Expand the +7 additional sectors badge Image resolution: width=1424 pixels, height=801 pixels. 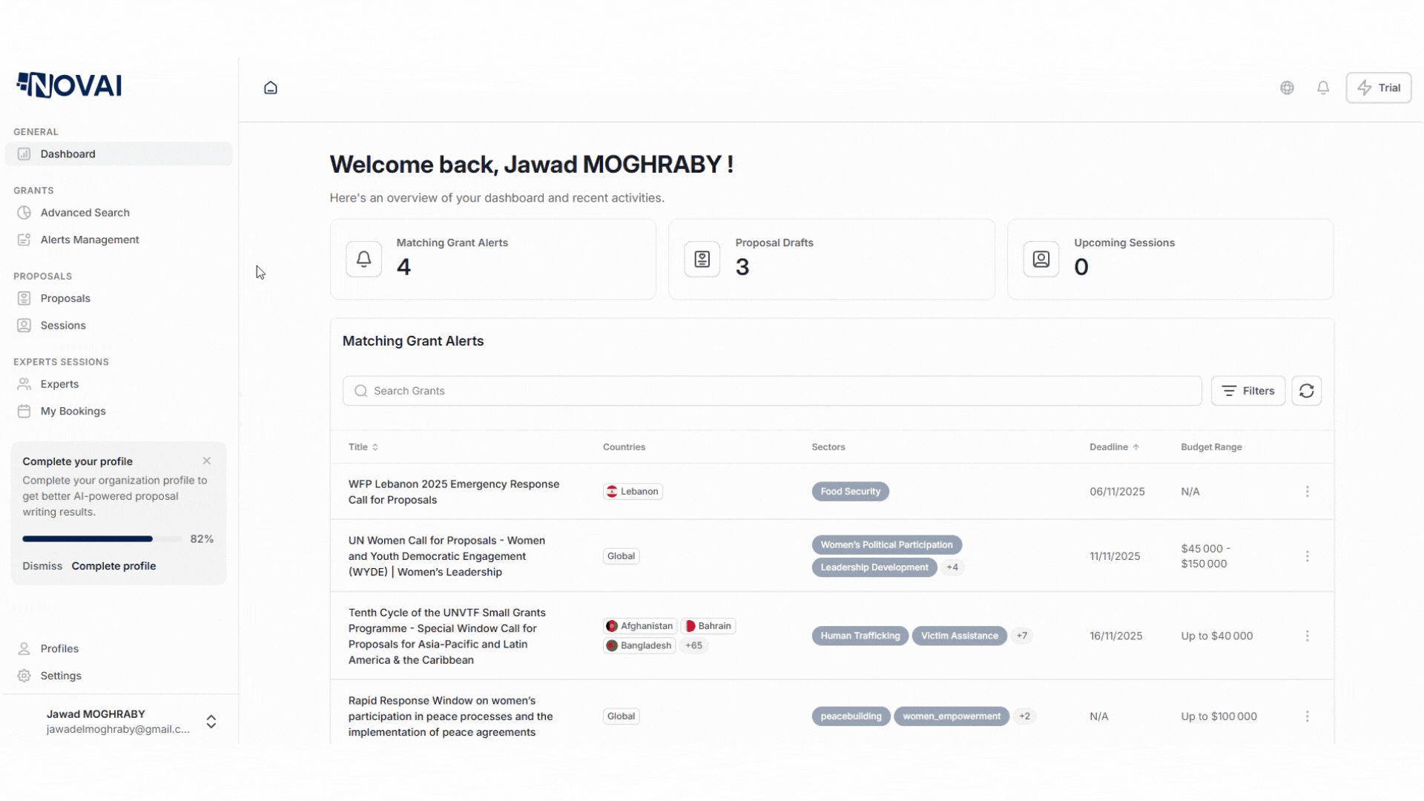coord(1022,636)
